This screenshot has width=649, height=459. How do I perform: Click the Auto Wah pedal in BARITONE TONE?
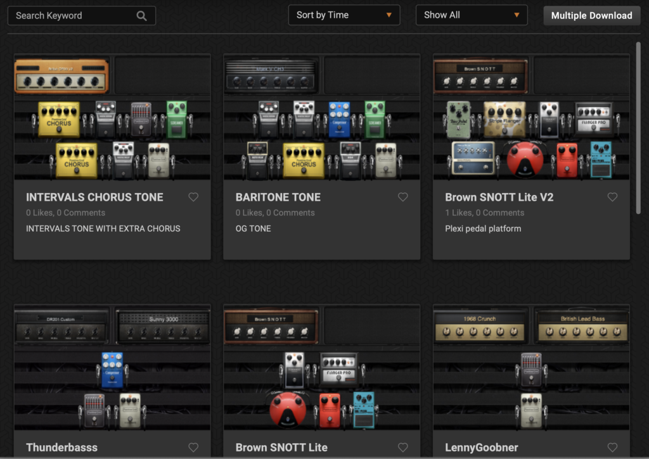(x=257, y=160)
